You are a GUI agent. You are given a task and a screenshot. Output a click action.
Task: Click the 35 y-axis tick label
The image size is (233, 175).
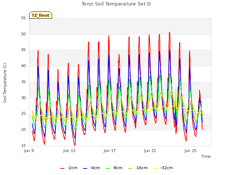click(x=23, y=82)
